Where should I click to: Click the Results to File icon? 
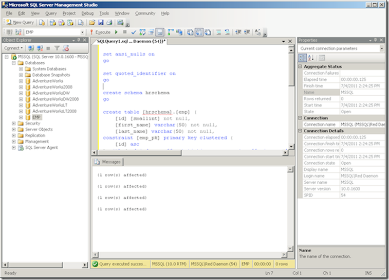208,32
